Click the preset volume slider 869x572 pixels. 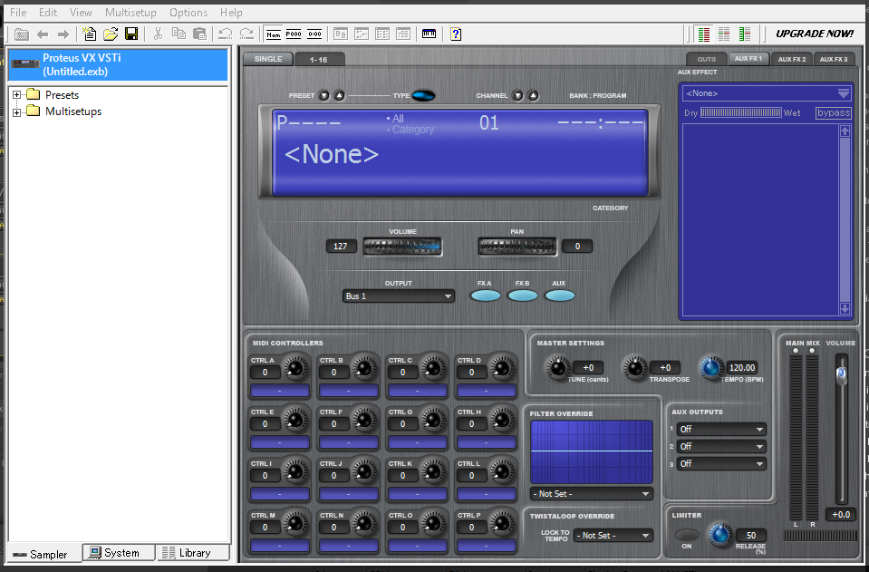(x=402, y=246)
